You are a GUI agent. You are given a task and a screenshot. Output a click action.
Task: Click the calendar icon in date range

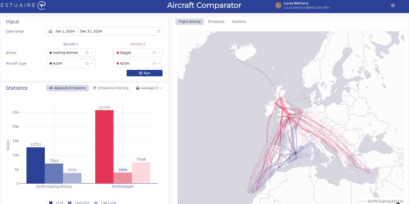click(x=50, y=31)
